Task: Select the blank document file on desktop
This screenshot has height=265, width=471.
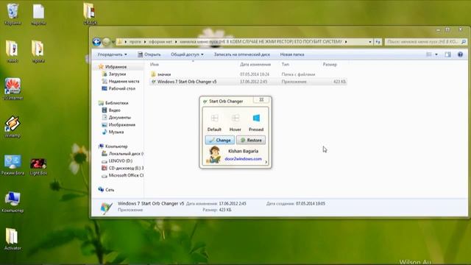Action: pyautogui.click(x=38, y=14)
